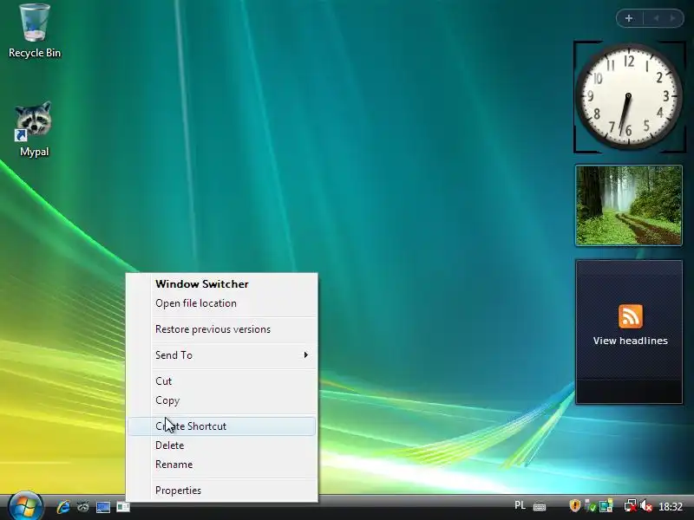This screenshot has height=520, width=694.
Task: Select Create Shortcut menu entry
Action: point(222,426)
